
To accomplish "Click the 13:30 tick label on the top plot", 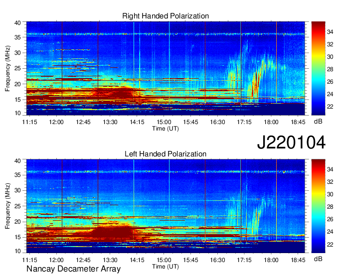I will (x=110, y=122).
